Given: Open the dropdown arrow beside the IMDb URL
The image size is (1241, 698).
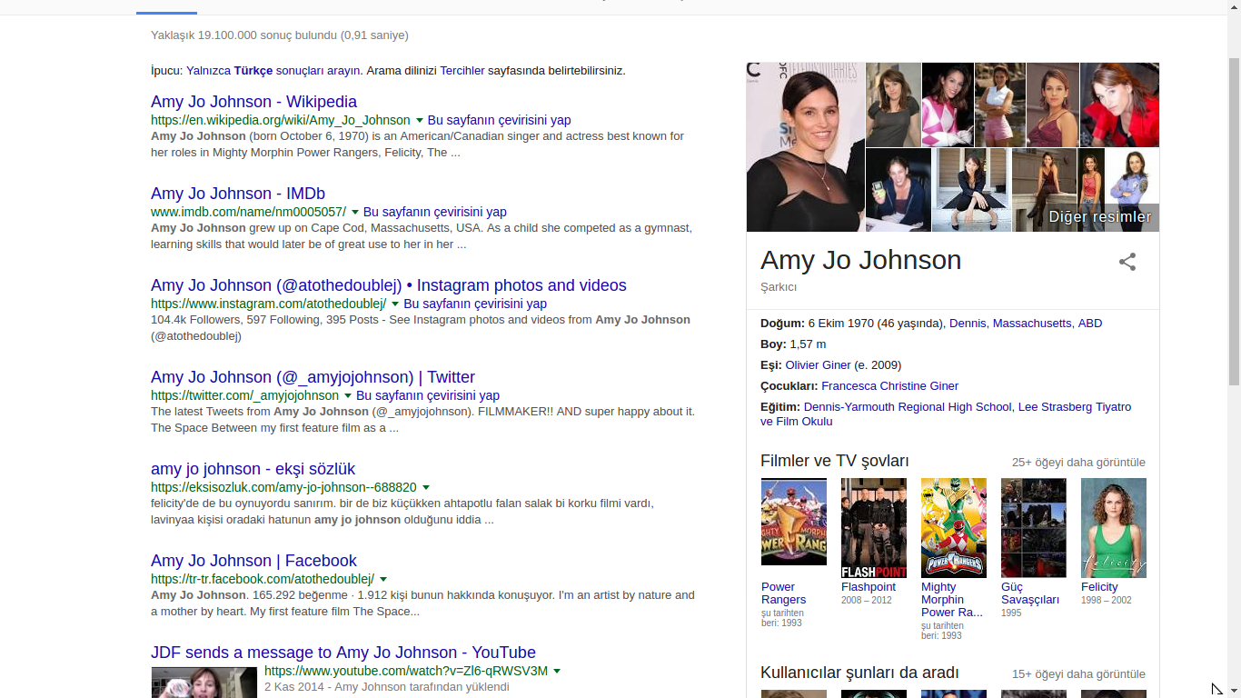Looking at the screenshot, I should tap(355, 213).
